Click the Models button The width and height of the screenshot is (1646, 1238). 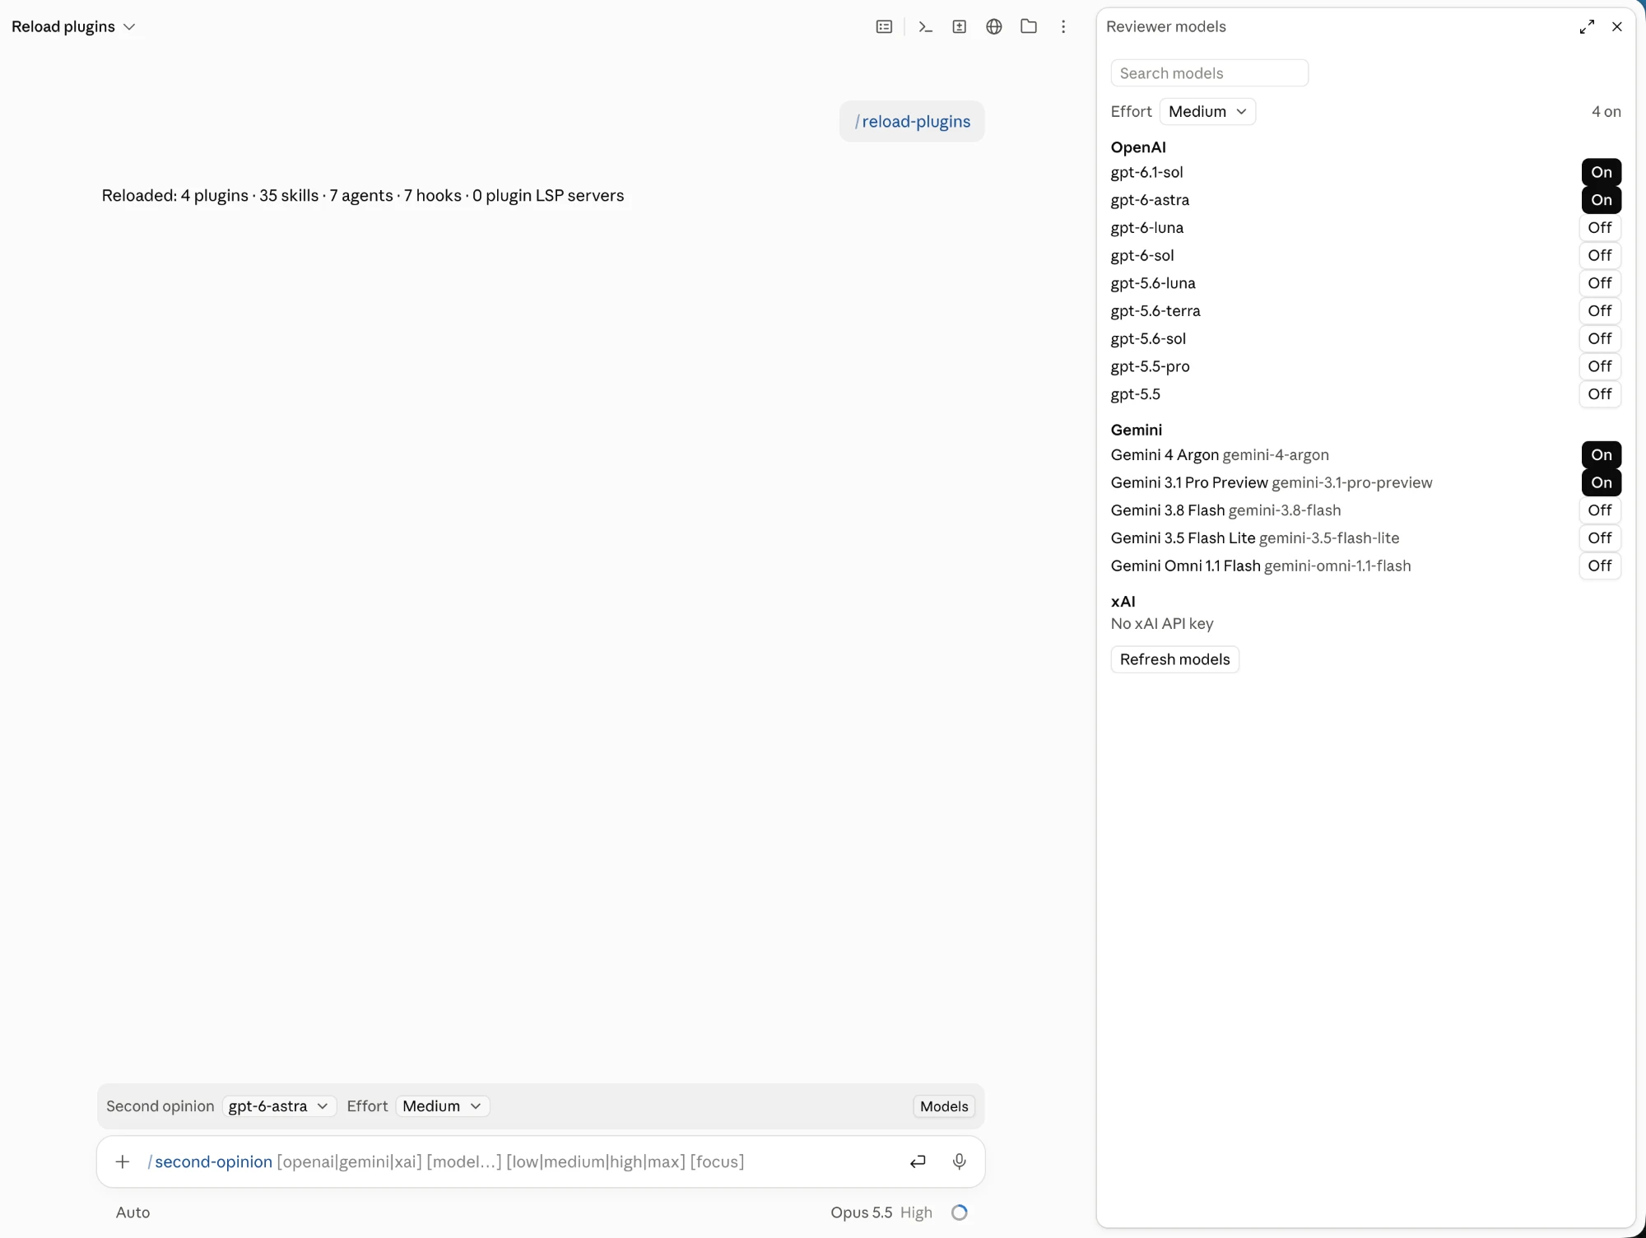pos(944,1106)
